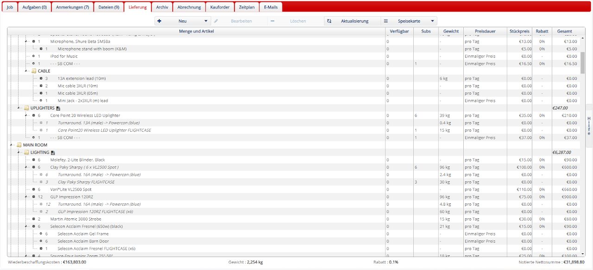Screen dimensions: 593x270
Task: Click circle icon for iPod for Music
Action: [x=34, y=56]
